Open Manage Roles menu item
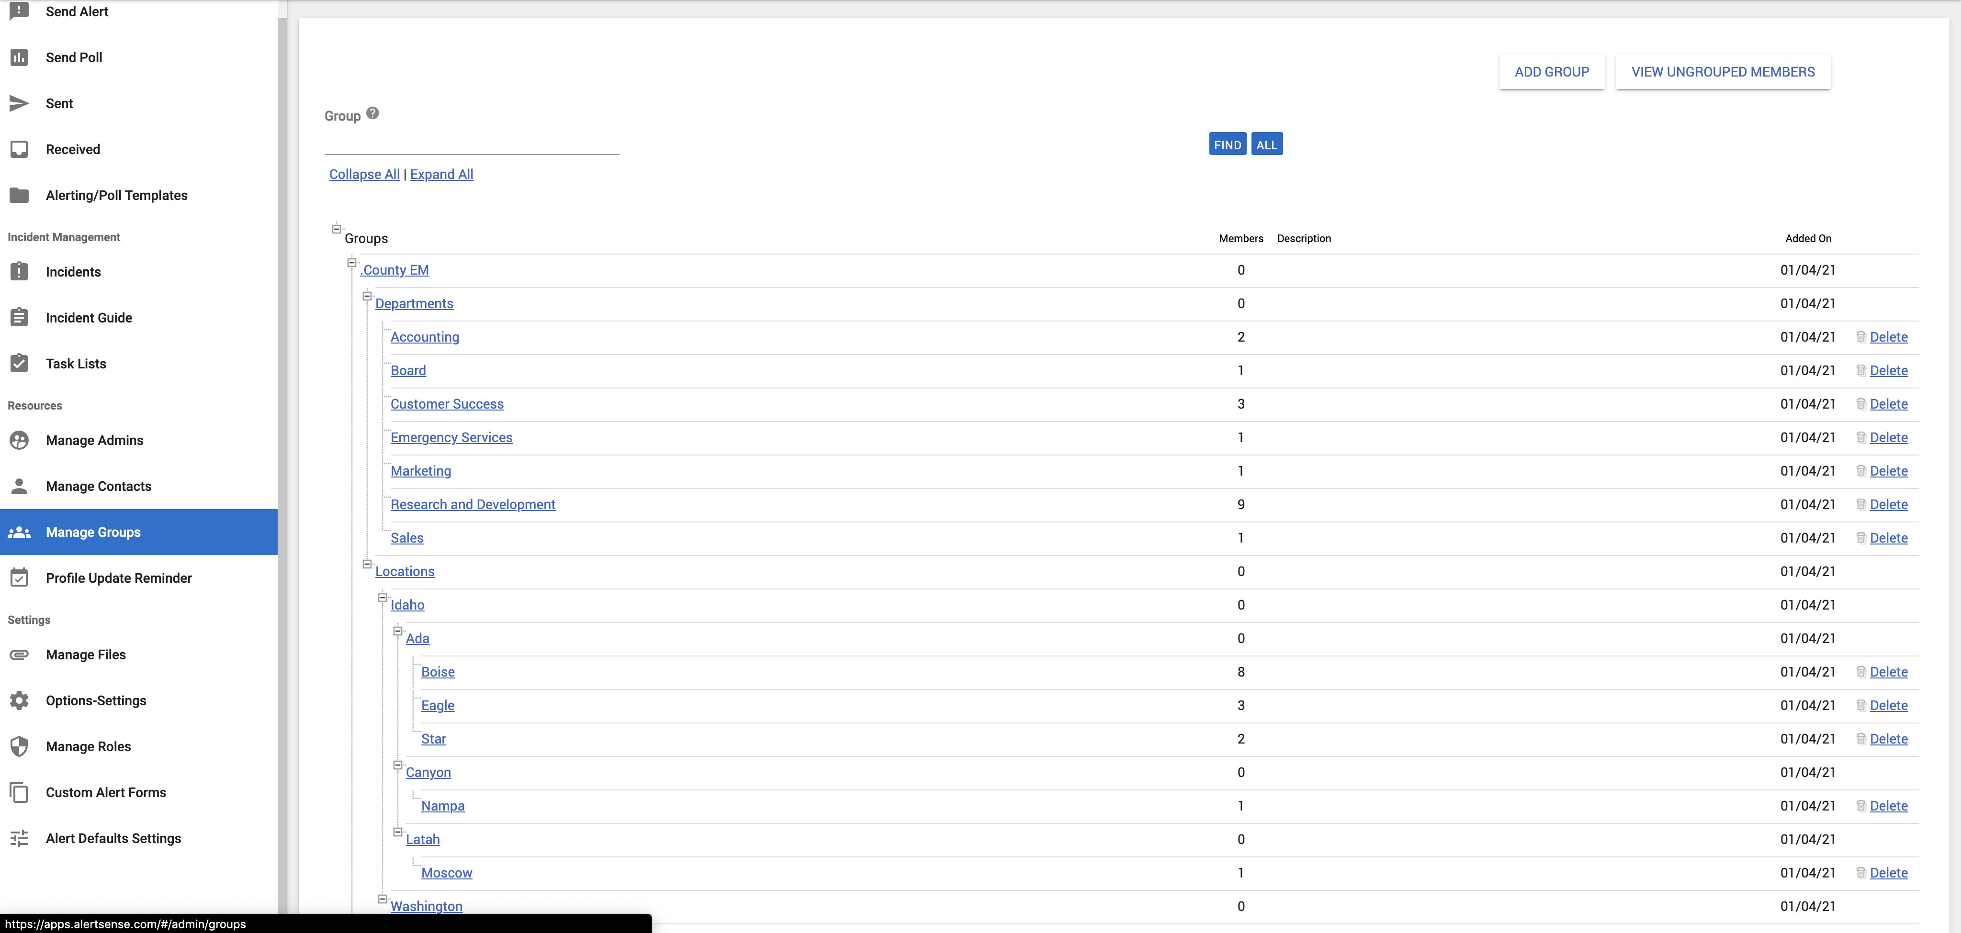The height and width of the screenshot is (933, 1961). click(138, 746)
